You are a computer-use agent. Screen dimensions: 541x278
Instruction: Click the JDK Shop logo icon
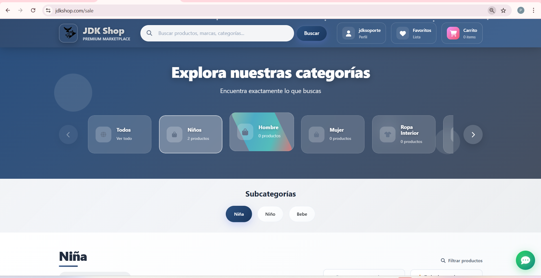pos(69,33)
